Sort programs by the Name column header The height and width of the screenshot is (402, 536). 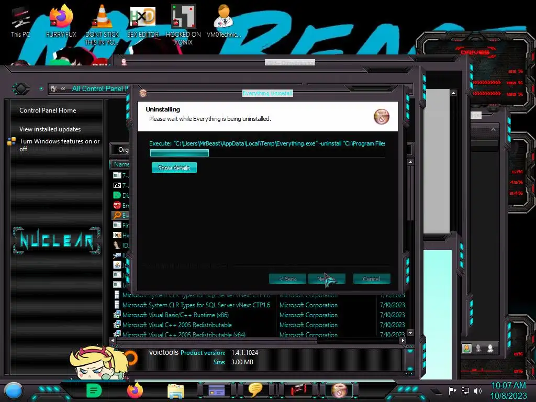tap(120, 164)
